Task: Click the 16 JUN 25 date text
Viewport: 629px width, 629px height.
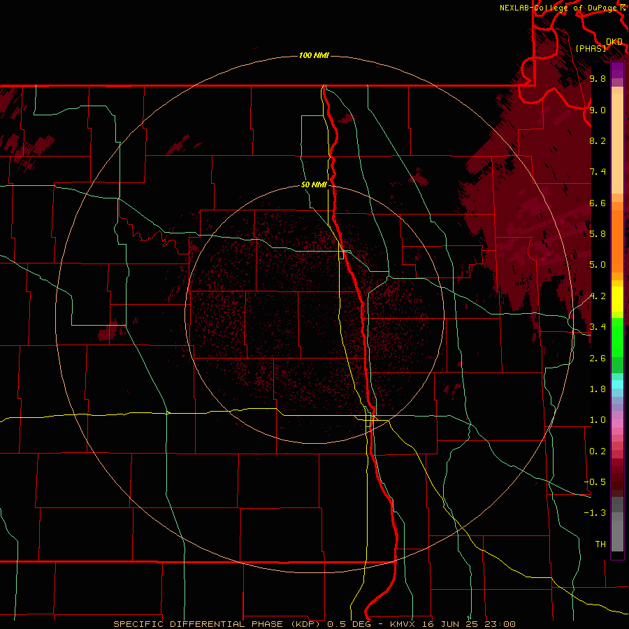Action: tap(449, 624)
